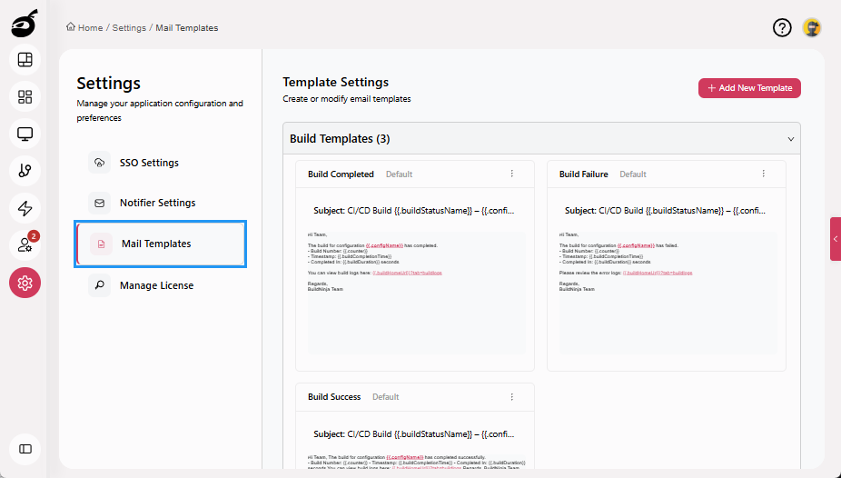Image resolution: width=841 pixels, height=478 pixels.
Task: Click Build Completed card title
Action: click(341, 174)
